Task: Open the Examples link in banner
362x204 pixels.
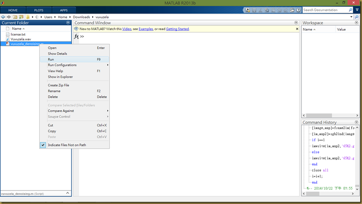Action: coord(146,29)
